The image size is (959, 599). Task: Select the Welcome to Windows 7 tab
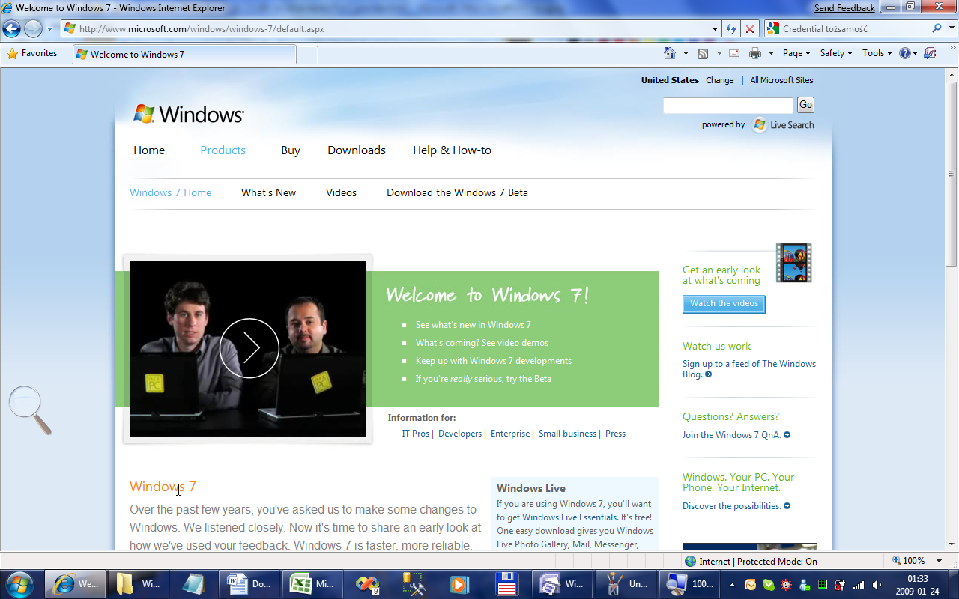coord(184,55)
